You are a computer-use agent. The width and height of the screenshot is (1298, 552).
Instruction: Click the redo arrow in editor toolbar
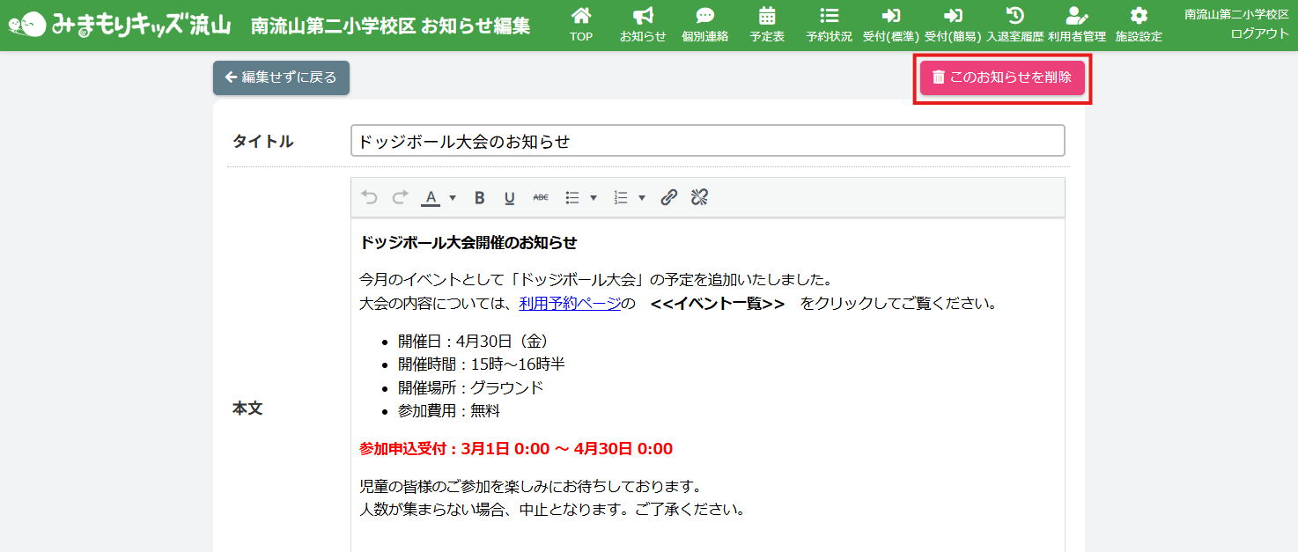pos(400,198)
